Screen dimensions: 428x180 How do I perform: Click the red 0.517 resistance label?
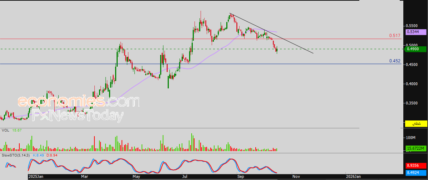coord(395,36)
